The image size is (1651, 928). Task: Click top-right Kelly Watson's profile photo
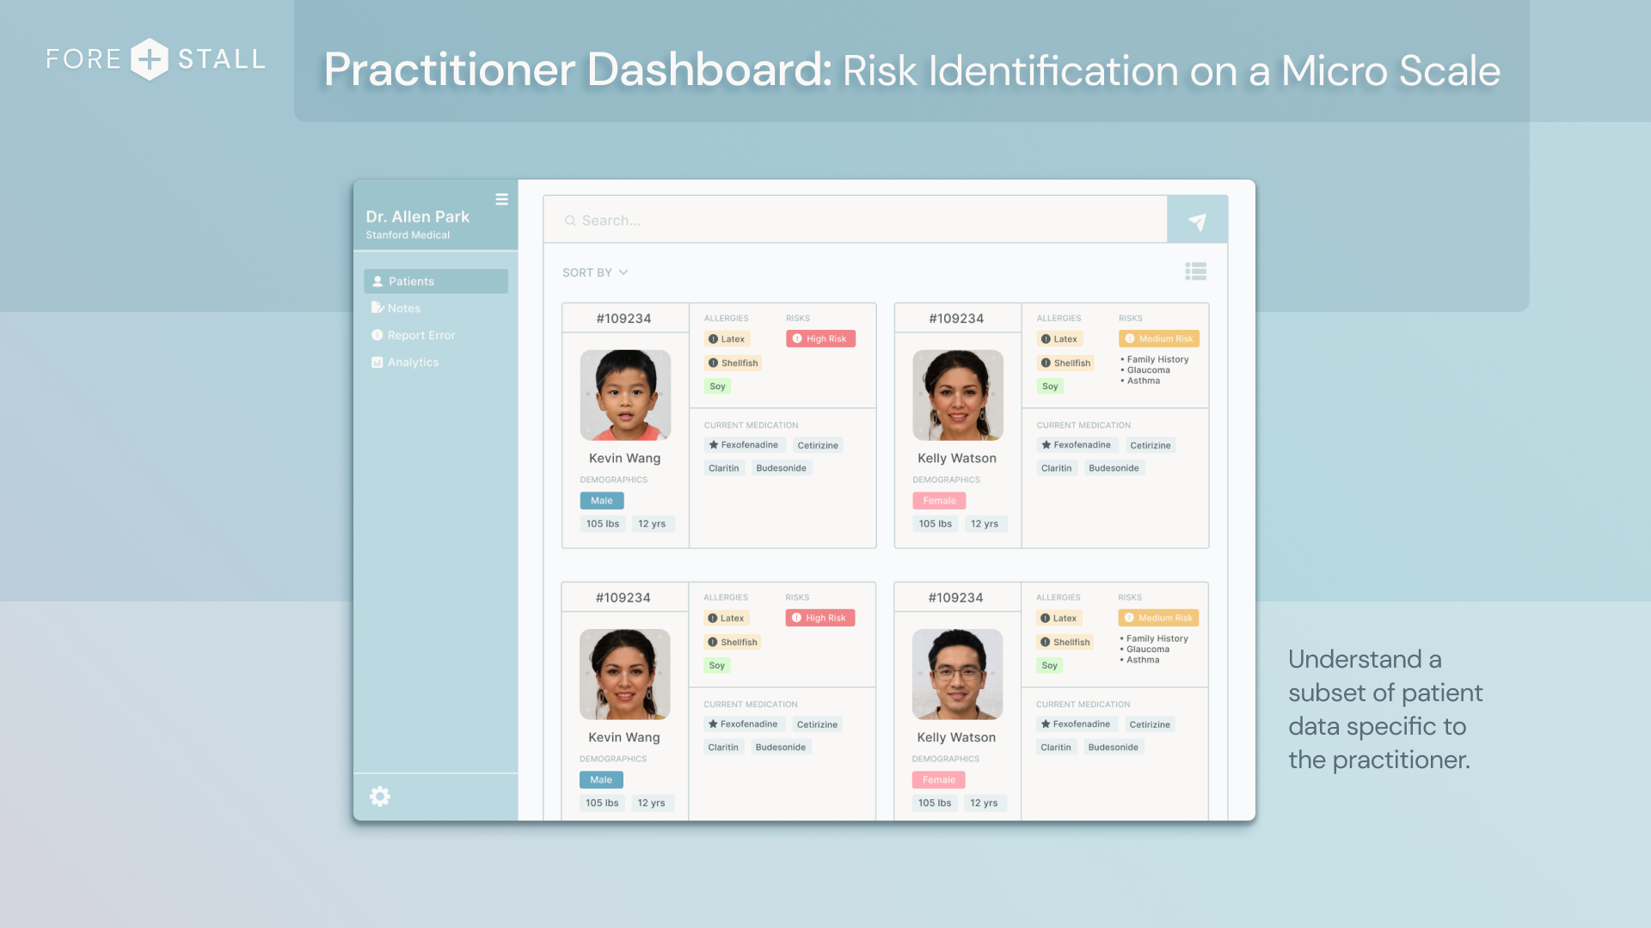point(957,395)
